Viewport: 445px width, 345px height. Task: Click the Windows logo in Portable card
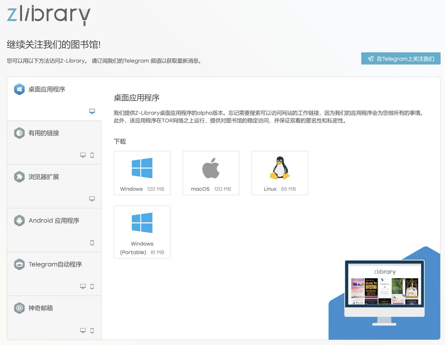pyautogui.click(x=142, y=223)
